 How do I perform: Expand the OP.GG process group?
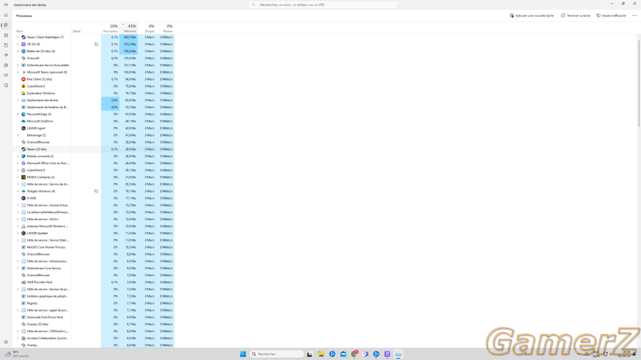(x=18, y=44)
